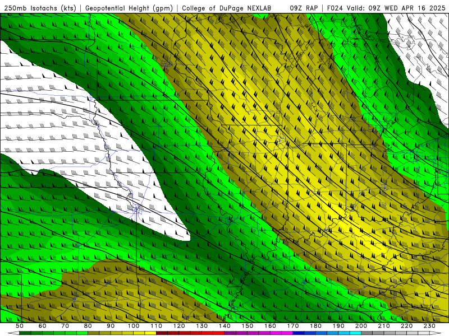Click the 80 value on the color scale

click(x=88, y=326)
